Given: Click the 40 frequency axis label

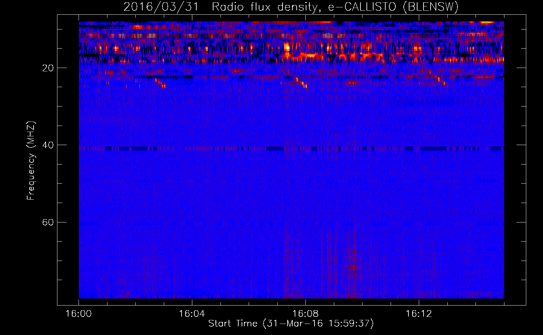Looking at the screenshot, I should pyautogui.click(x=48, y=145).
